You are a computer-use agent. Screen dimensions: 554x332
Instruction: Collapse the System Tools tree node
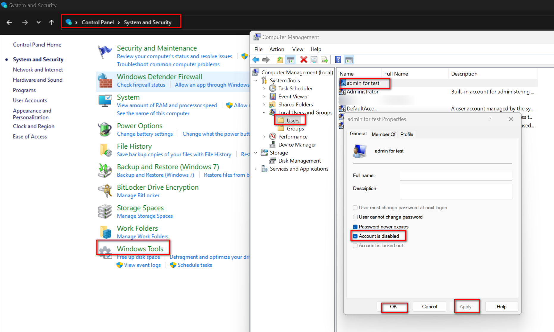click(256, 81)
